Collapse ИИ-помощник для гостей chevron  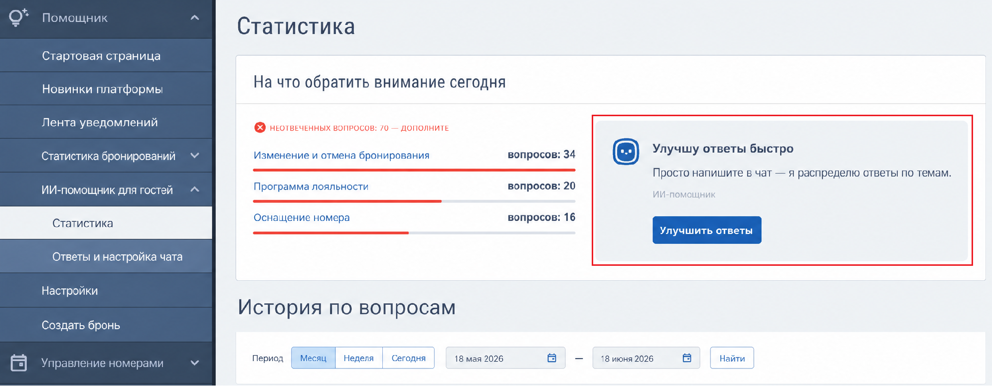click(195, 190)
